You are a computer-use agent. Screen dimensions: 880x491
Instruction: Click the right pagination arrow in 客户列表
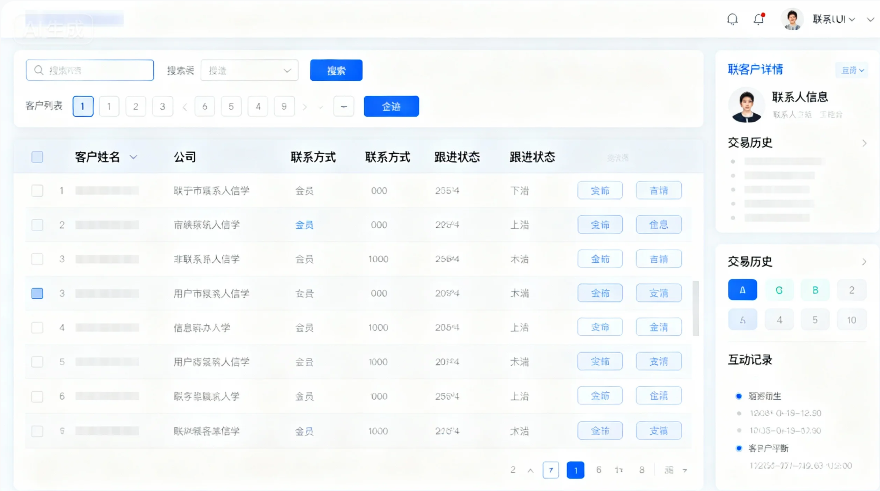(x=305, y=106)
